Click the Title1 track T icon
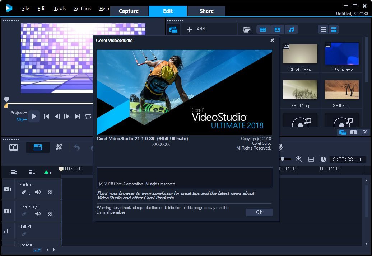The height and width of the screenshot is (256, 372). [6, 231]
